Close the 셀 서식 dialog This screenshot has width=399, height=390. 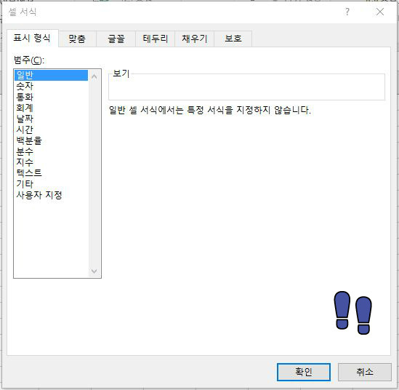click(380, 12)
